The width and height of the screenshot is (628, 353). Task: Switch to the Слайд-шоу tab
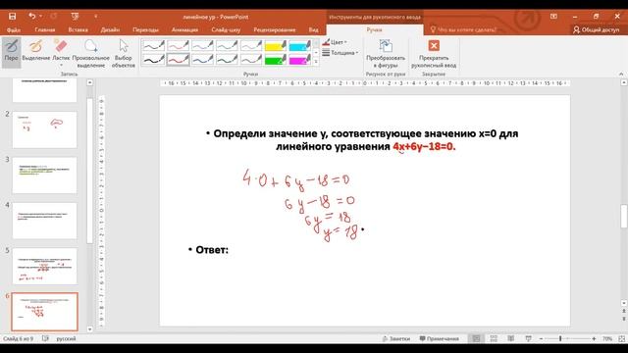click(226, 30)
